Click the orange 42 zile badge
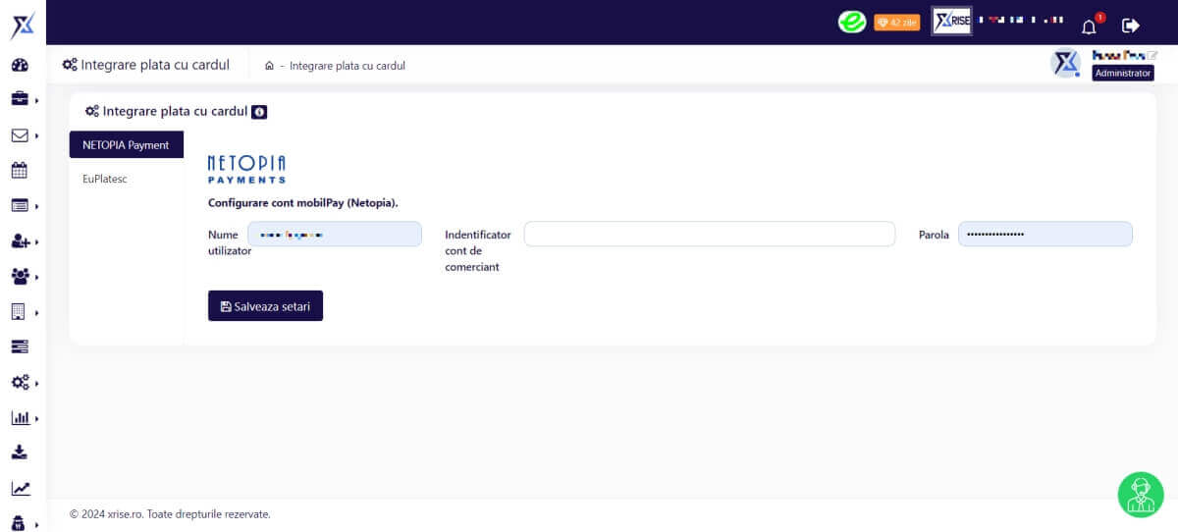The image size is (1178, 532). [897, 23]
